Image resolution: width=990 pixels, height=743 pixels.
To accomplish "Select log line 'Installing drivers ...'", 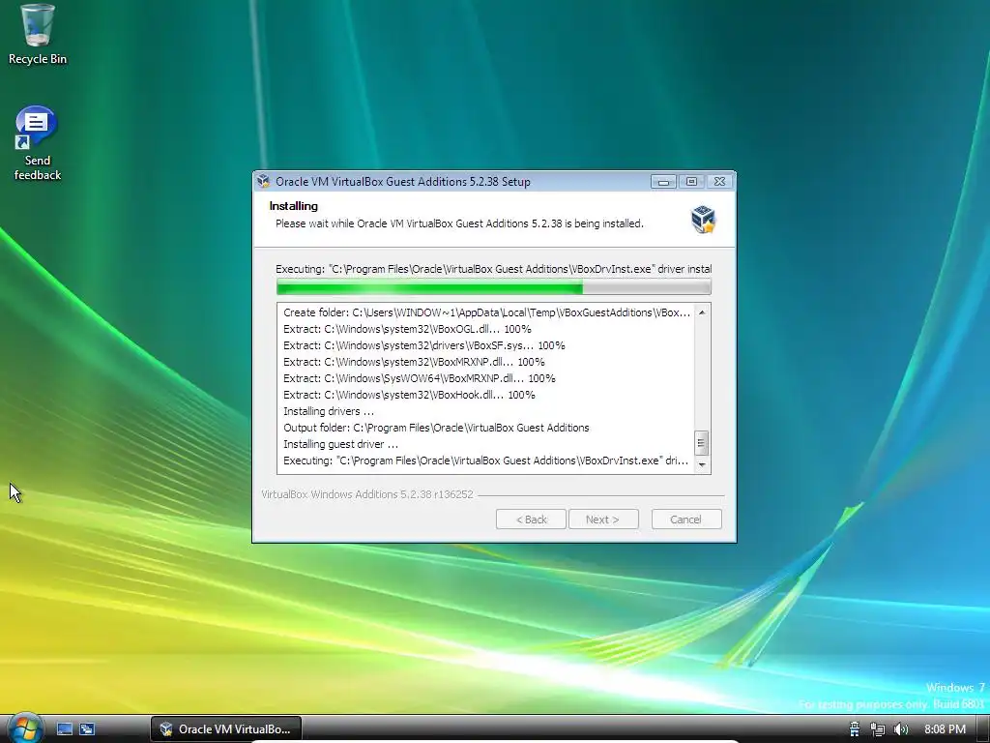I will point(329,411).
